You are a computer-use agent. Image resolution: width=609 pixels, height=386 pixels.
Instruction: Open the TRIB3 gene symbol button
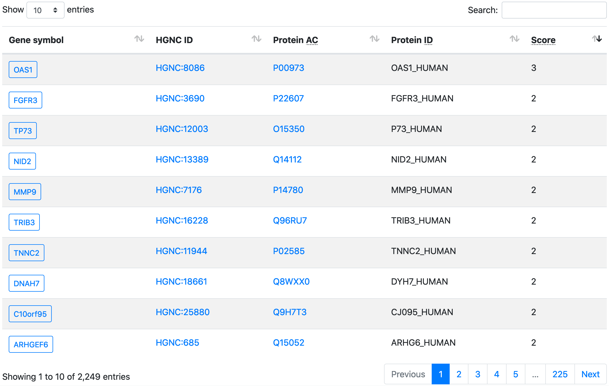(x=24, y=222)
